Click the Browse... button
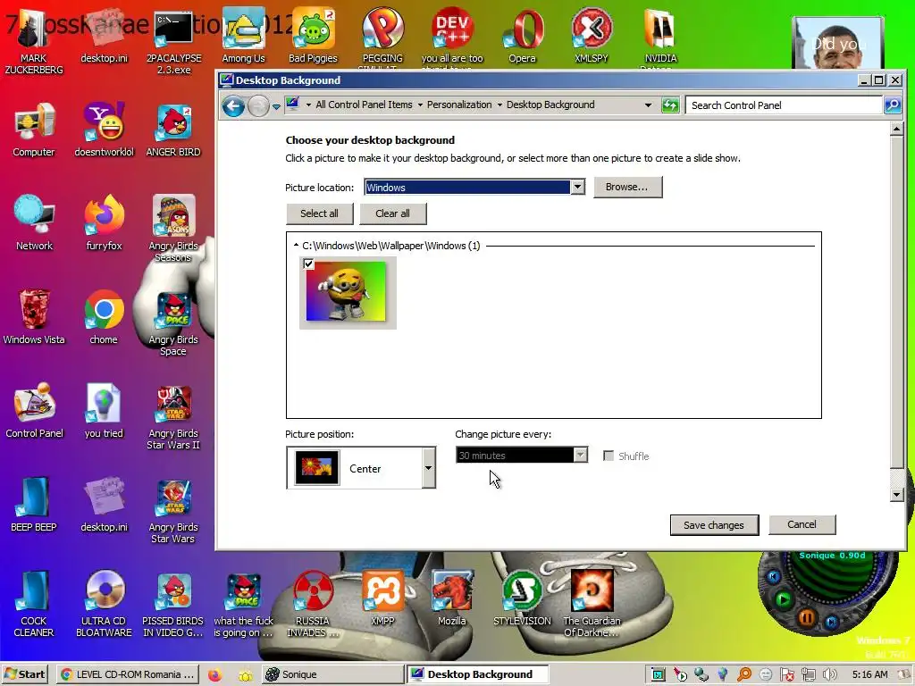Screen dimensions: 915x686 click(627, 188)
